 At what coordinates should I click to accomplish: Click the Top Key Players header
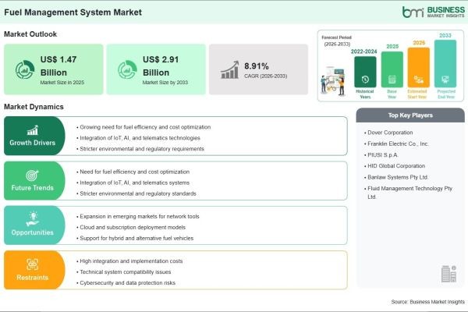point(410,115)
